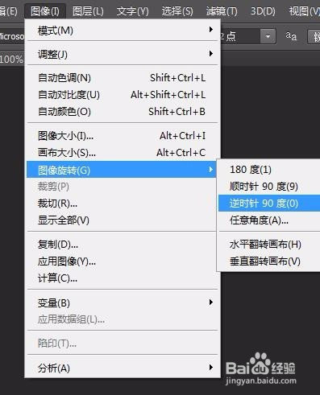The height and width of the screenshot is (395, 320).
Task: Choose 自动对比度(U) command
Action: pyautogui.click(x=123, y=95)
